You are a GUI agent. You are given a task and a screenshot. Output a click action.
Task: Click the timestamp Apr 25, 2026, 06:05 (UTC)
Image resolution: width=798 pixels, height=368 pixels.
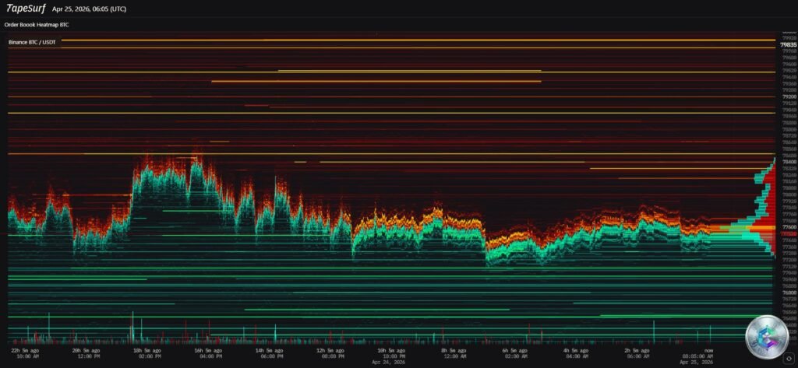[x=90, y=9]
